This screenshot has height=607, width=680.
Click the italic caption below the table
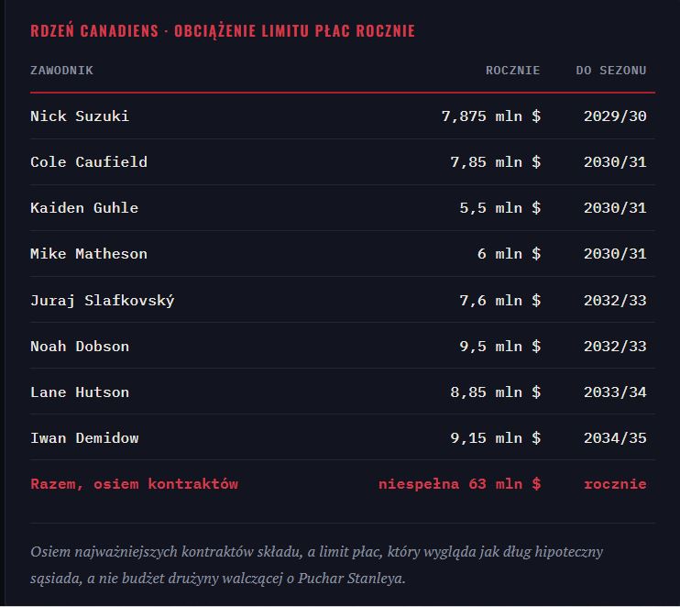(x=316, y=565)
